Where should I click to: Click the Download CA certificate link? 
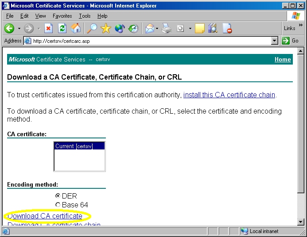tap(45, 216)
